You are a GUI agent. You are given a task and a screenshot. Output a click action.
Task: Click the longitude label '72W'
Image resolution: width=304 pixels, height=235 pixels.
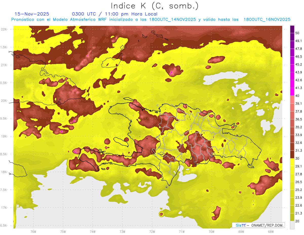coord(152,232)
